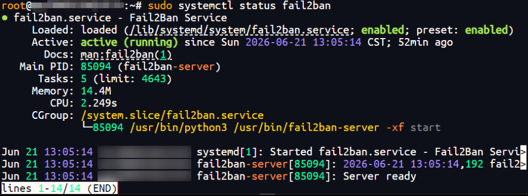Click 'systemd[1]' log entry source
The image size is (528, 196).
227,152
